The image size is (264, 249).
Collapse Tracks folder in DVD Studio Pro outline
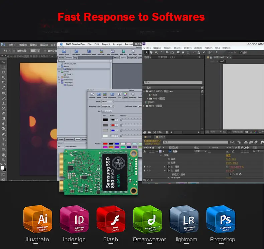coord(59,72)
